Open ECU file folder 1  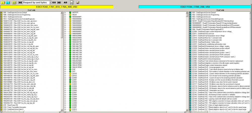3,3
